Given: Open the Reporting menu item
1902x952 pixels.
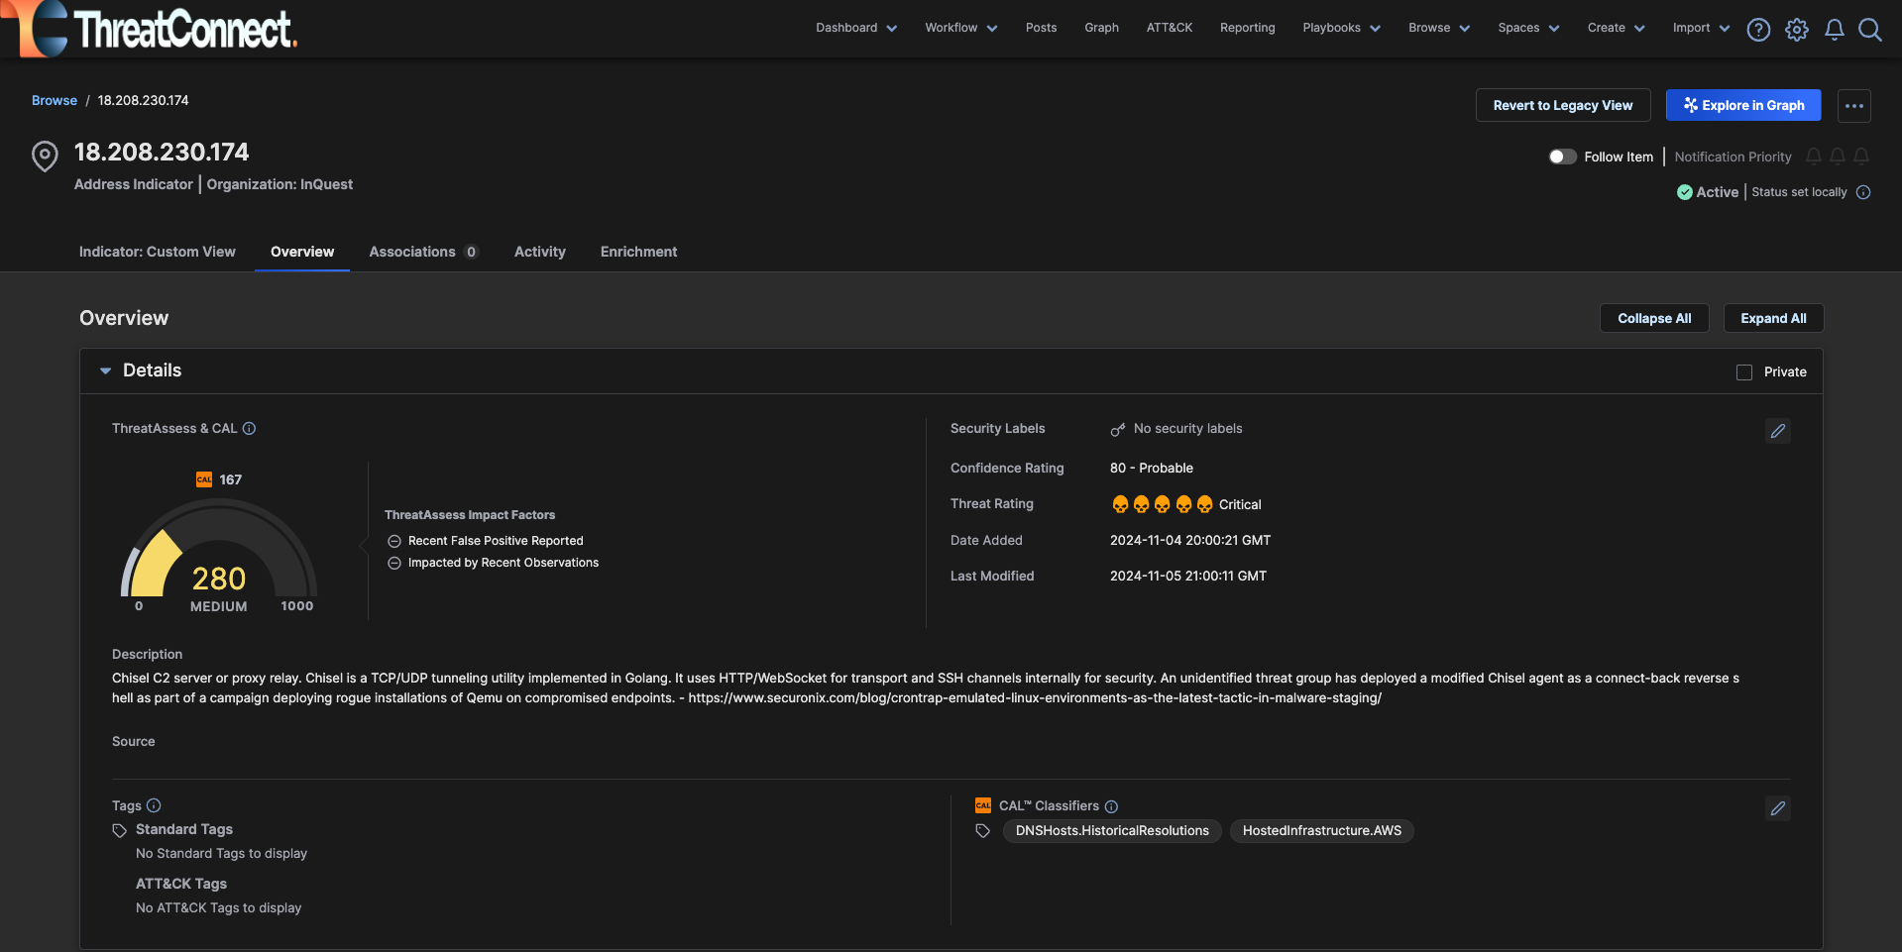Looking at the screenshot, I should tap(1247, 28).
